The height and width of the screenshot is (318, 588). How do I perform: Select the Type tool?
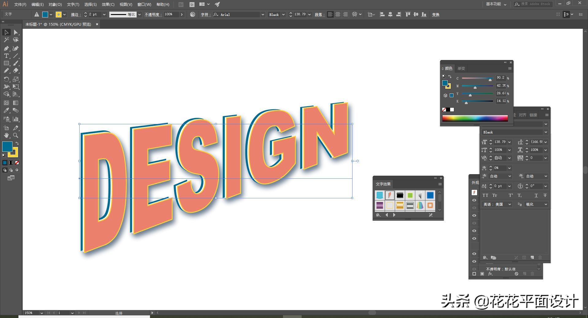click(6, 56)
